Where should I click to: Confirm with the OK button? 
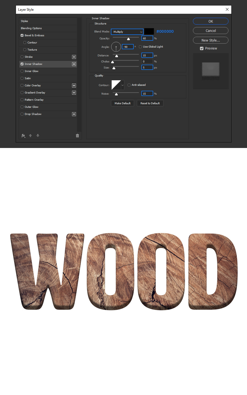(x=211, y=21)
